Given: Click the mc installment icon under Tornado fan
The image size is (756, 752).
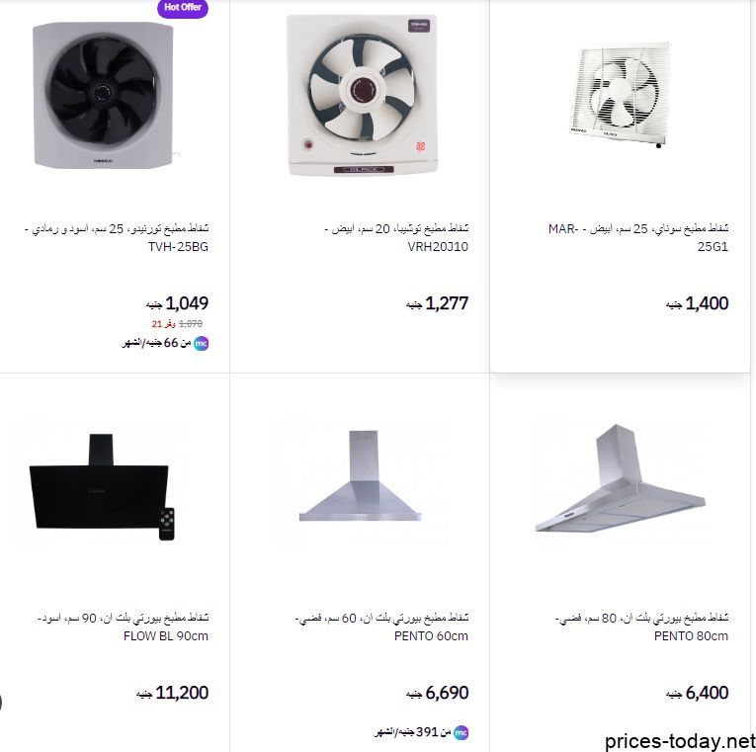Looking at the screenshot, I should tap(201, 343).
